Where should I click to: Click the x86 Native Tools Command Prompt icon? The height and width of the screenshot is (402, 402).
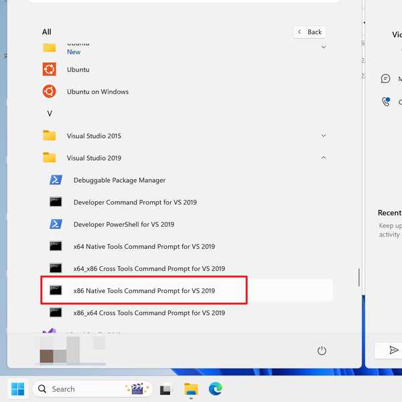pyautogui.click(x=56, y=290)
